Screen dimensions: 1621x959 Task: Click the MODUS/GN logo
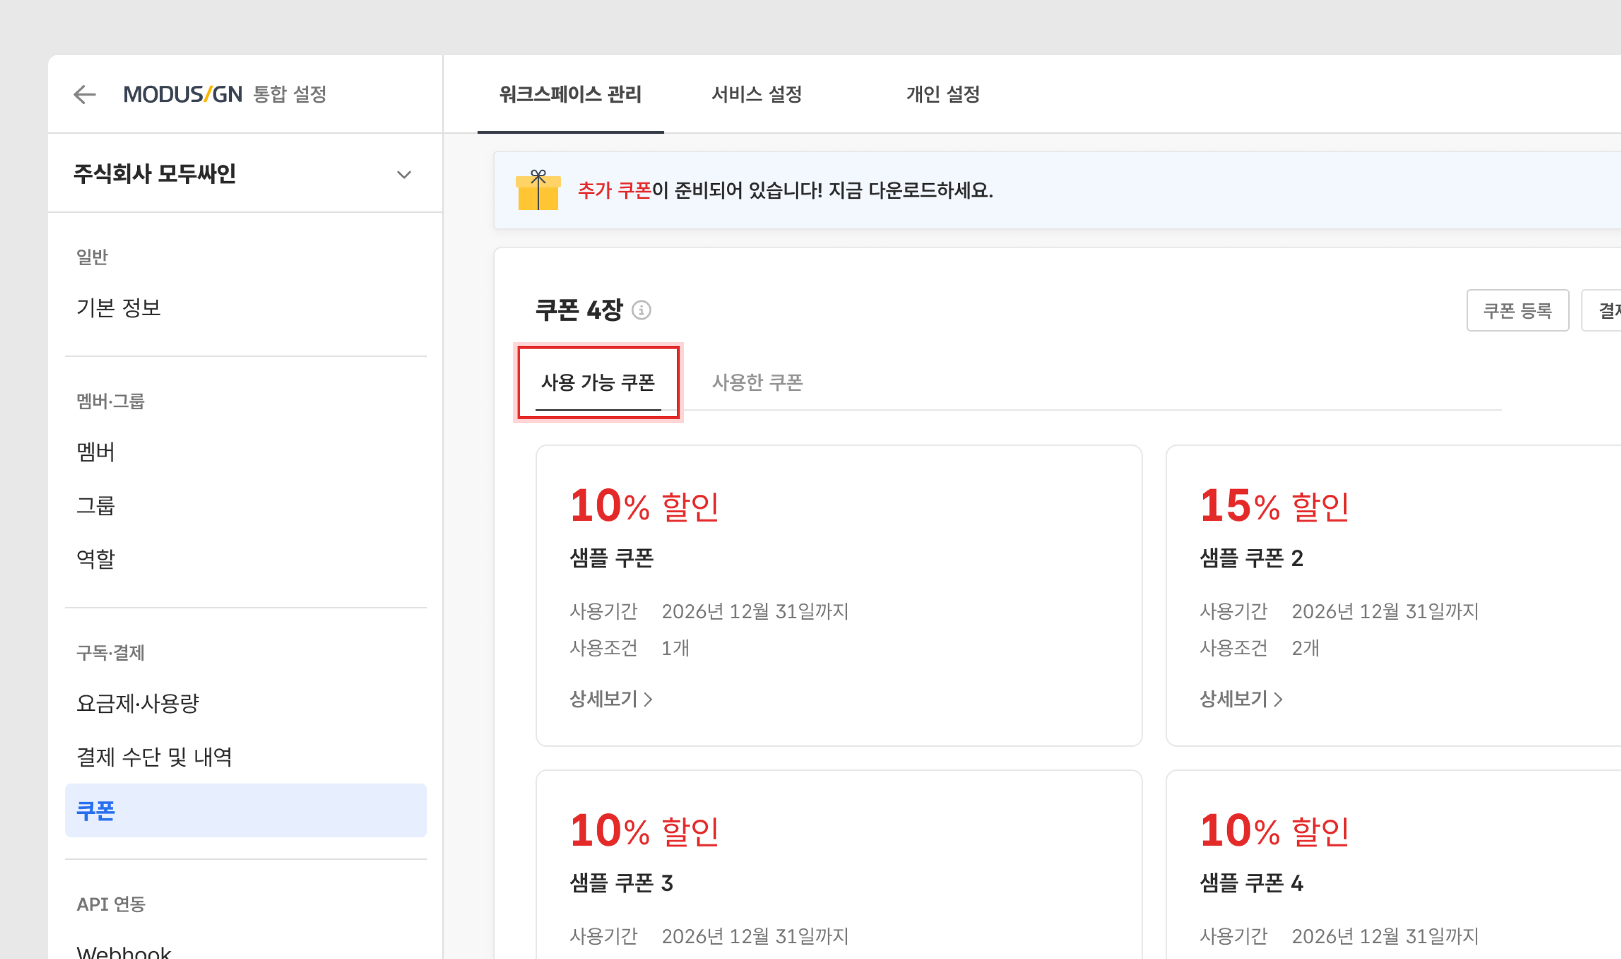(x=183, y=95)
